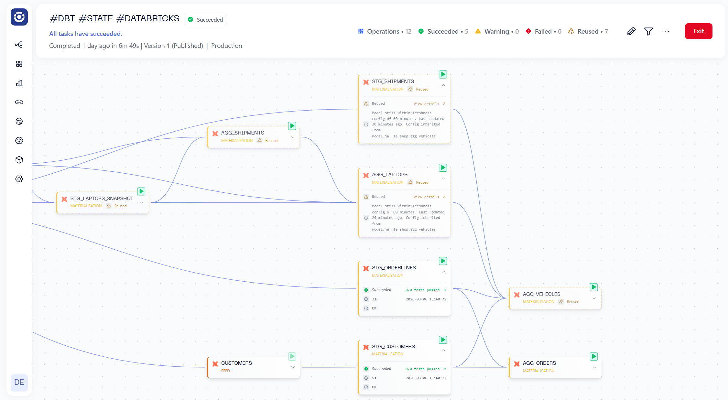
Task: Expand the AGG_SHIPMENTS node details
Action: [x=292, y=137]
